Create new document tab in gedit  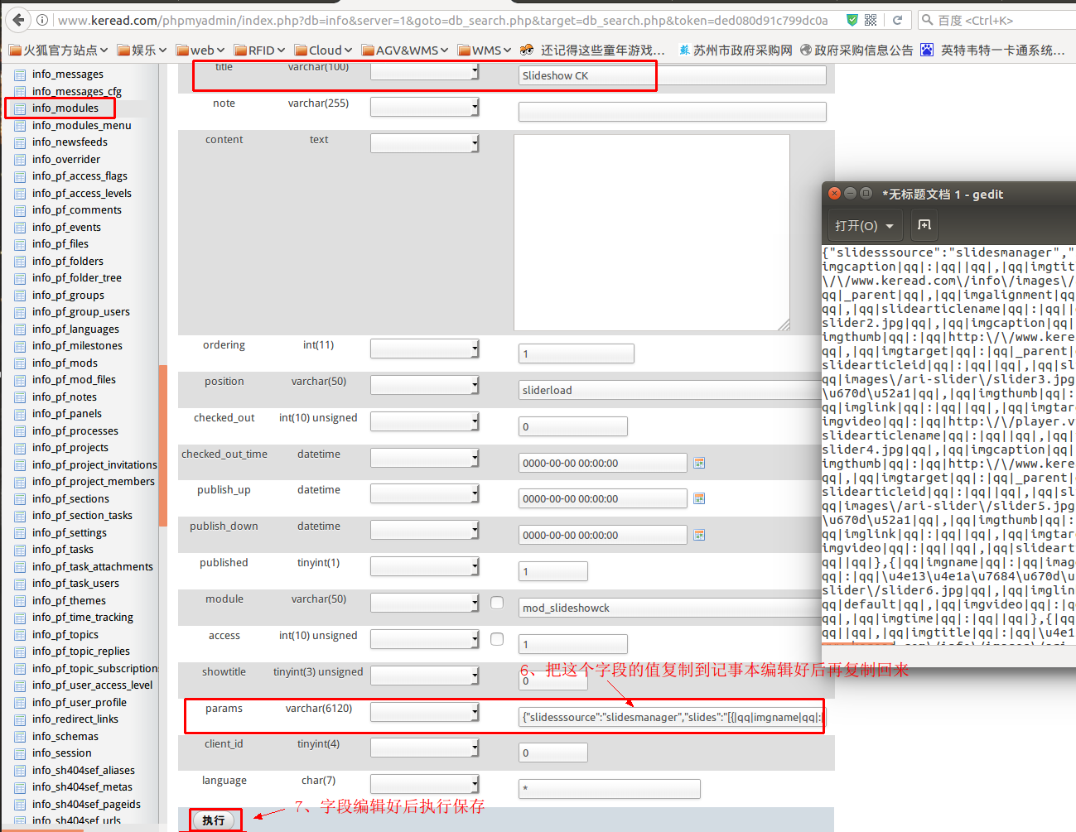[924, 225]
